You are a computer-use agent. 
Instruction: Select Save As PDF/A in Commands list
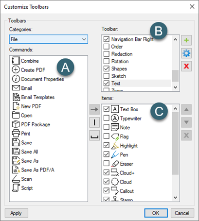point(37,170)
